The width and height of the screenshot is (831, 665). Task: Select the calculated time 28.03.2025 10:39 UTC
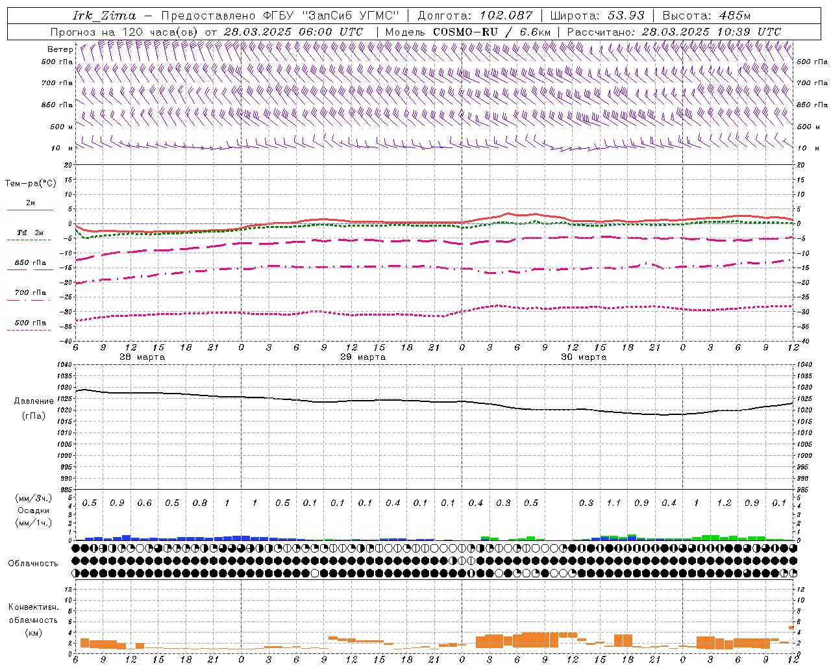[x=711, y=32]
